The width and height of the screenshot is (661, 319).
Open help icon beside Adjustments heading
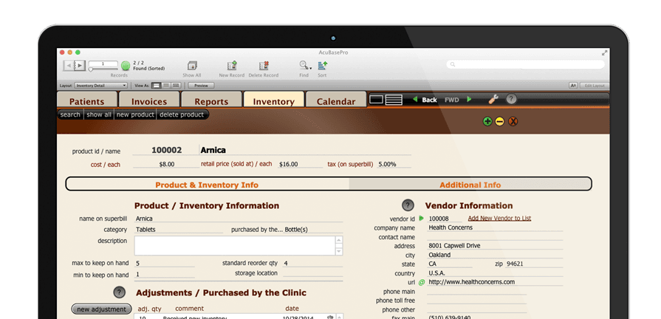(120, 292)
